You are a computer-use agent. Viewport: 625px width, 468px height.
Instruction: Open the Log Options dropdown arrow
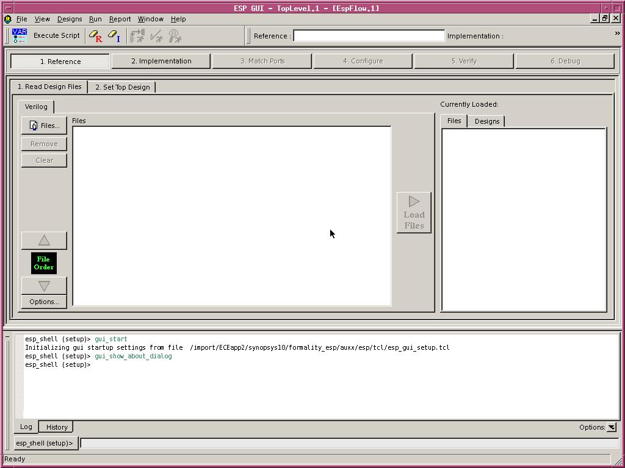612,427
